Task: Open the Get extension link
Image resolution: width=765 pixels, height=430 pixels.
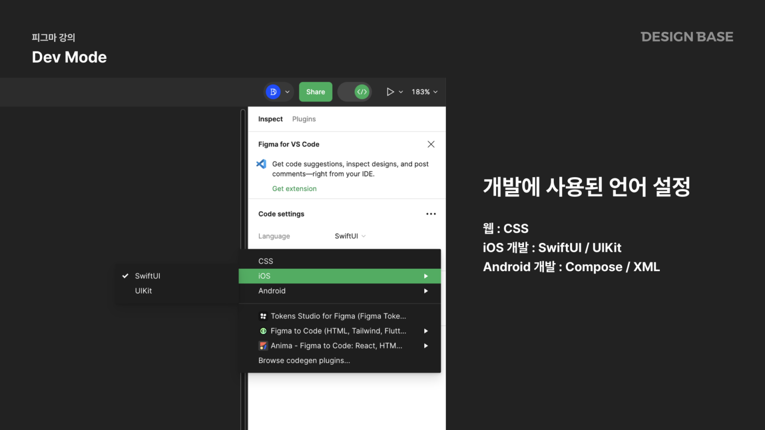Action: [294, 188]
